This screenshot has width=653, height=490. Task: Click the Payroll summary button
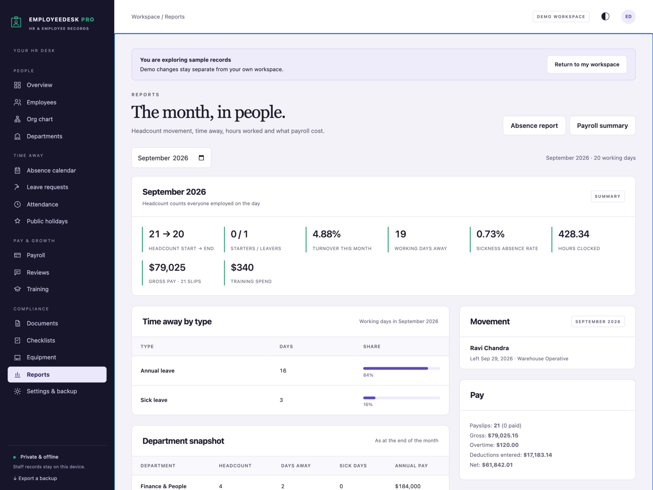(x=602, y=126)
